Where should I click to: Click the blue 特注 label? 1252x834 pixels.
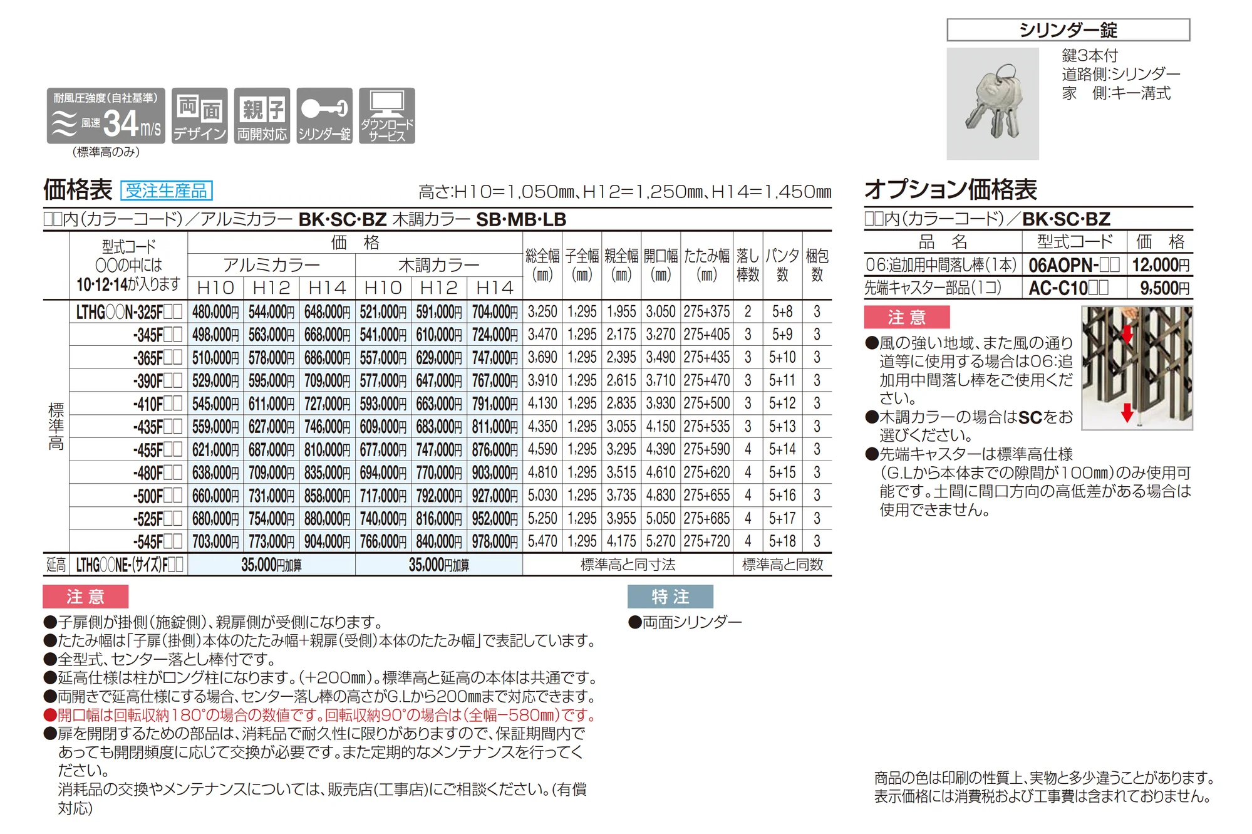(670, 597)
